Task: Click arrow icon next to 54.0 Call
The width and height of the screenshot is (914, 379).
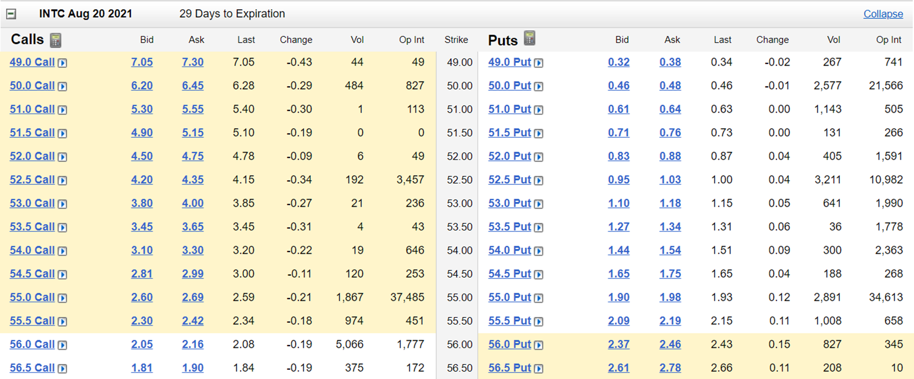Action: click(x=63, y=251)
